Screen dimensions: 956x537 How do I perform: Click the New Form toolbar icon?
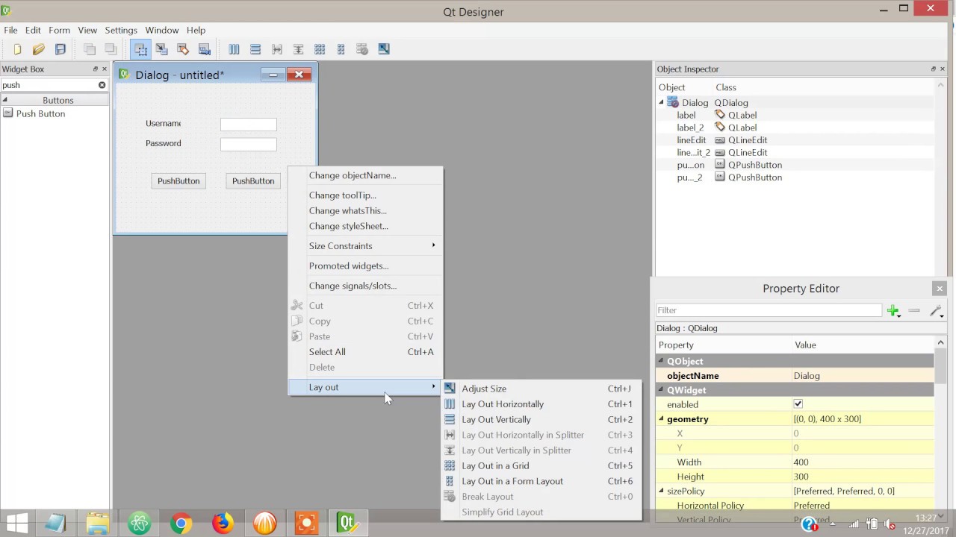point(17,49)
